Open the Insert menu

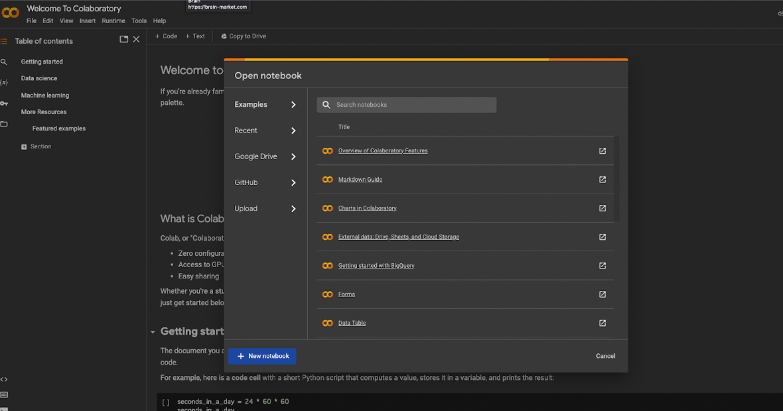pos(88,21)
